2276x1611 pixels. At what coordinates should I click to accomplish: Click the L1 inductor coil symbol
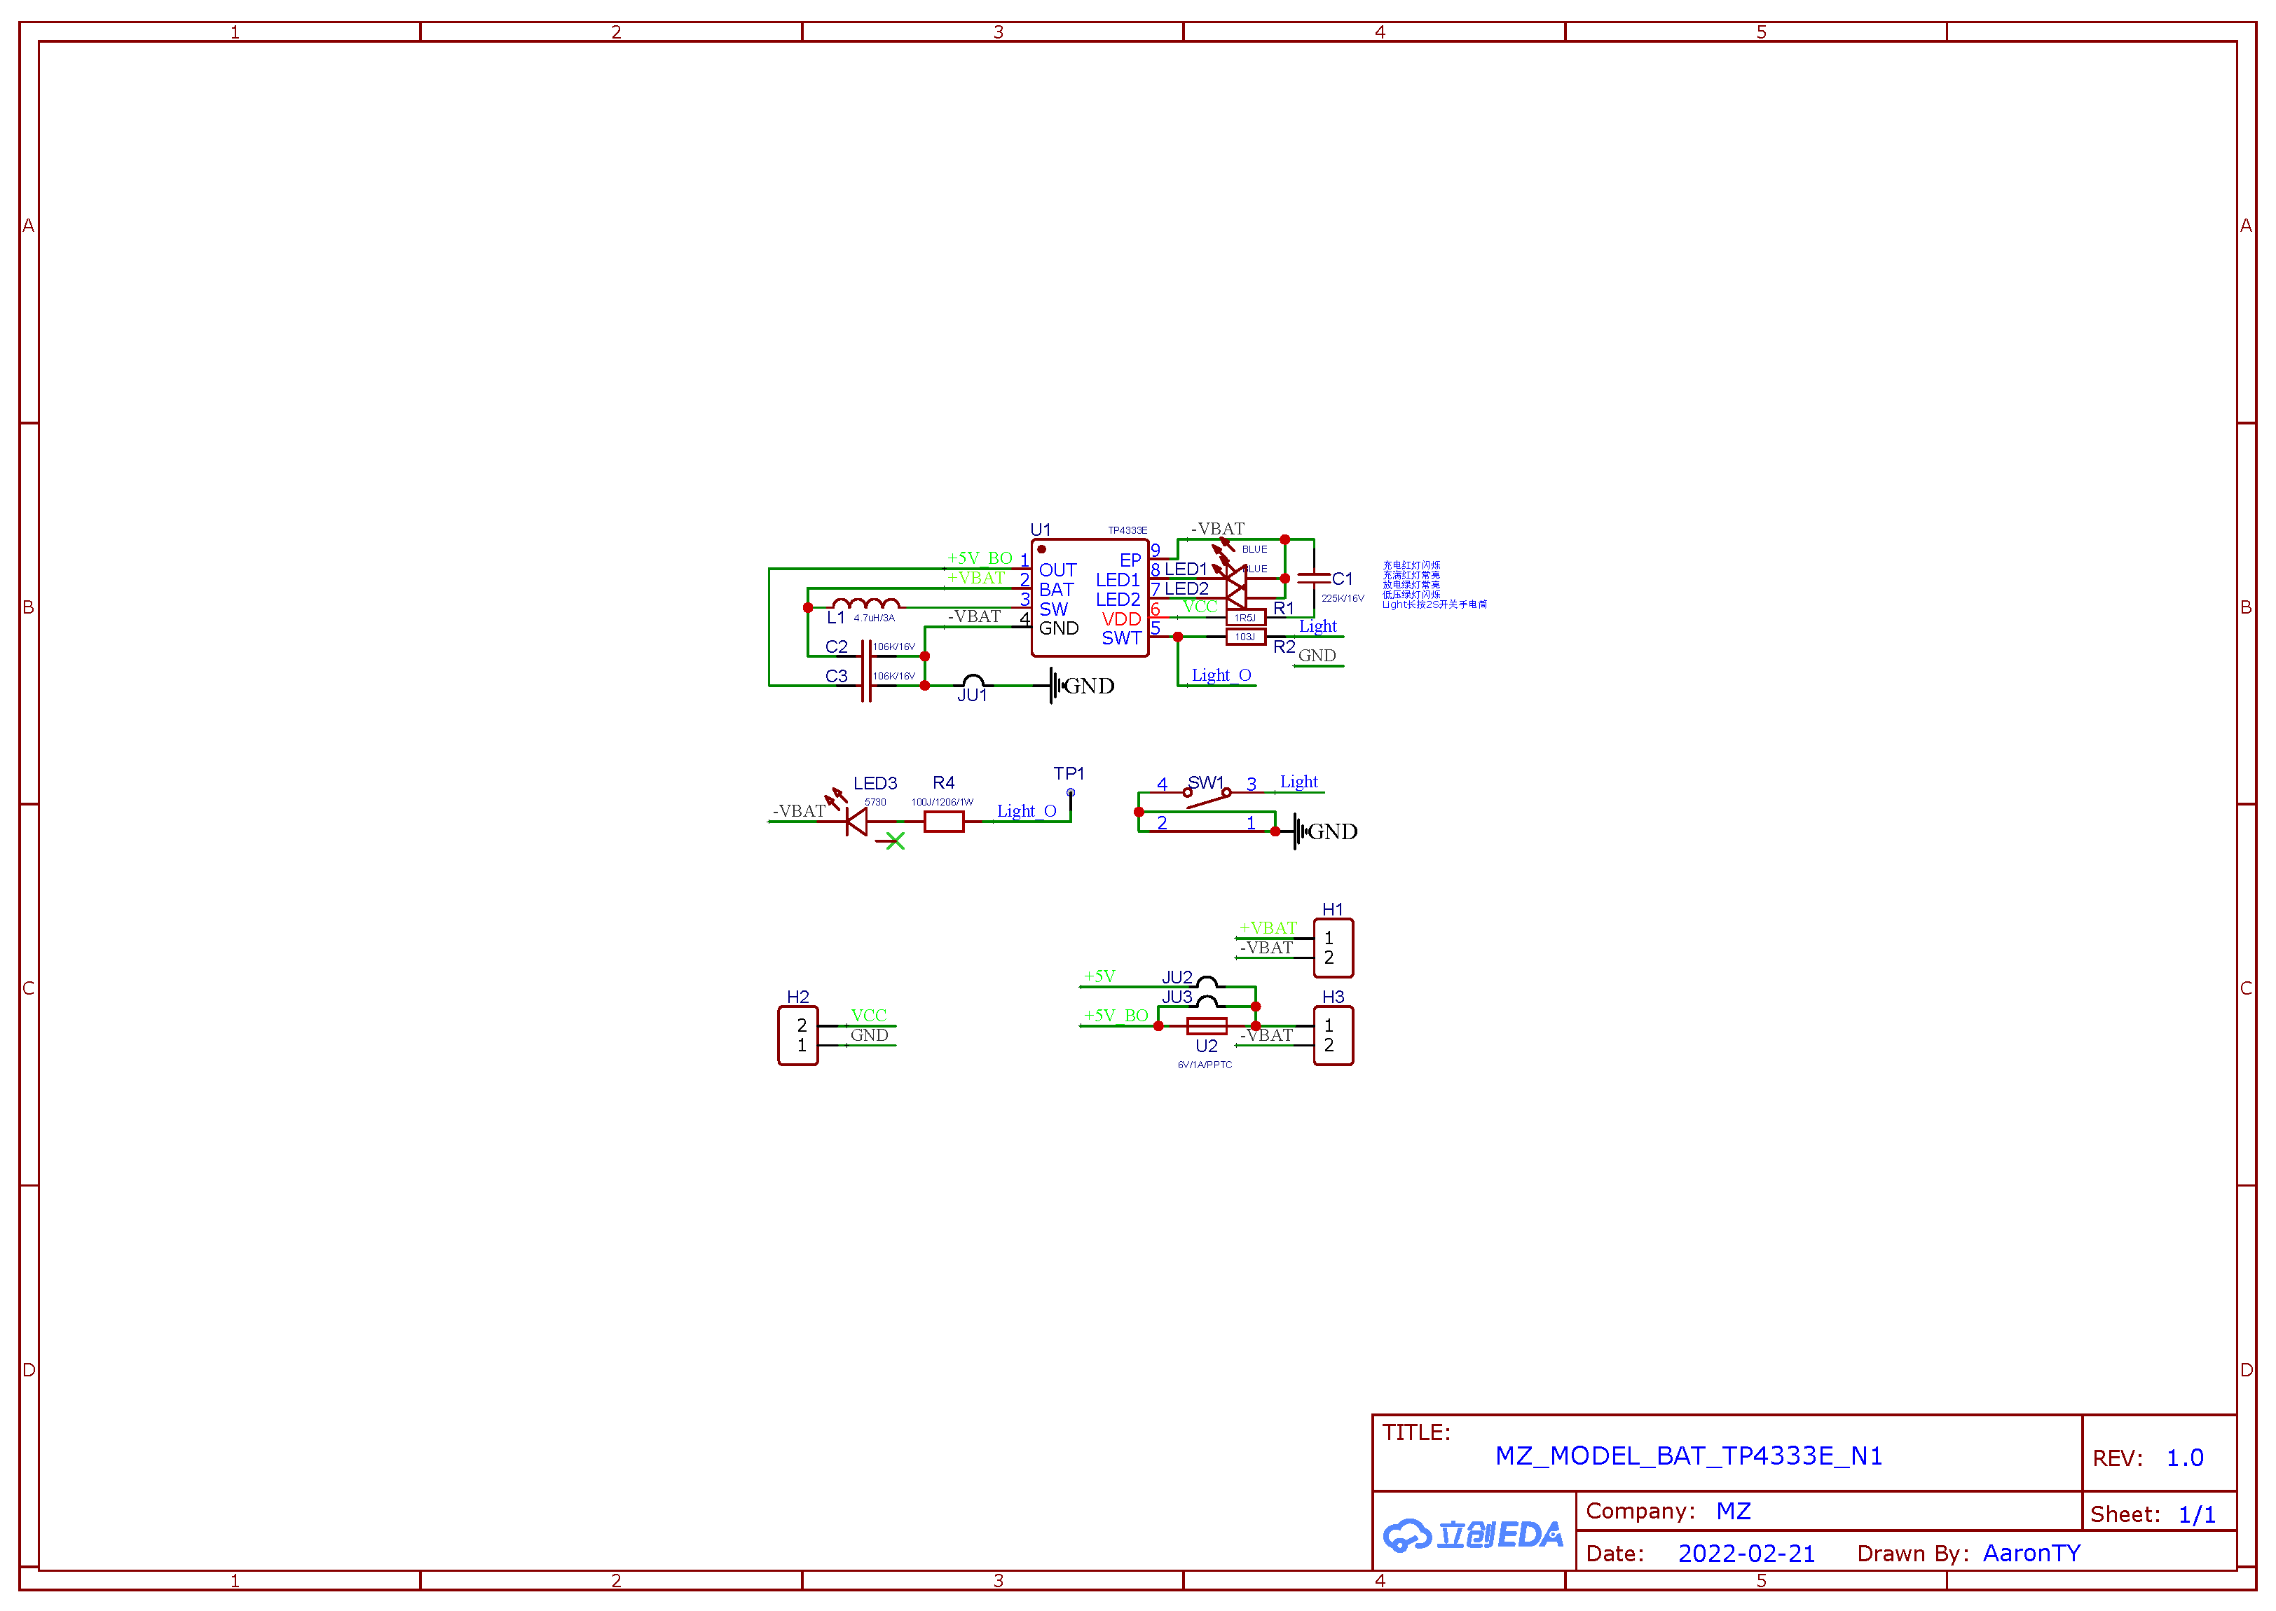click(865, 602)
